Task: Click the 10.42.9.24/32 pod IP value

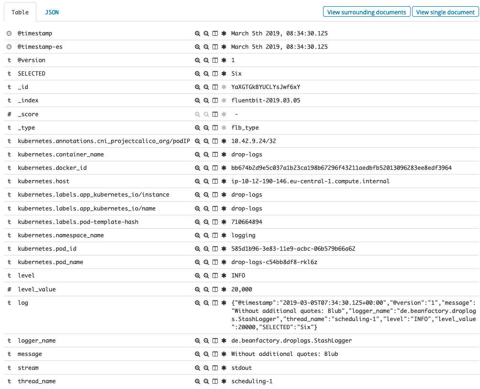Action: point(254,141)
